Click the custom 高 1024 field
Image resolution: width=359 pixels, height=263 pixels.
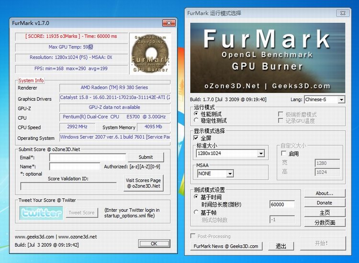(x=327, y=172)
